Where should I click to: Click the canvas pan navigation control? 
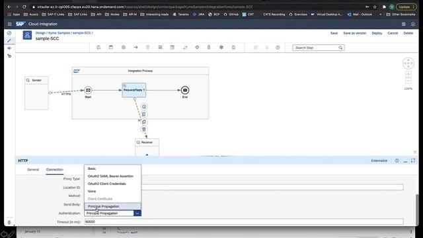[x=408, y=63]
